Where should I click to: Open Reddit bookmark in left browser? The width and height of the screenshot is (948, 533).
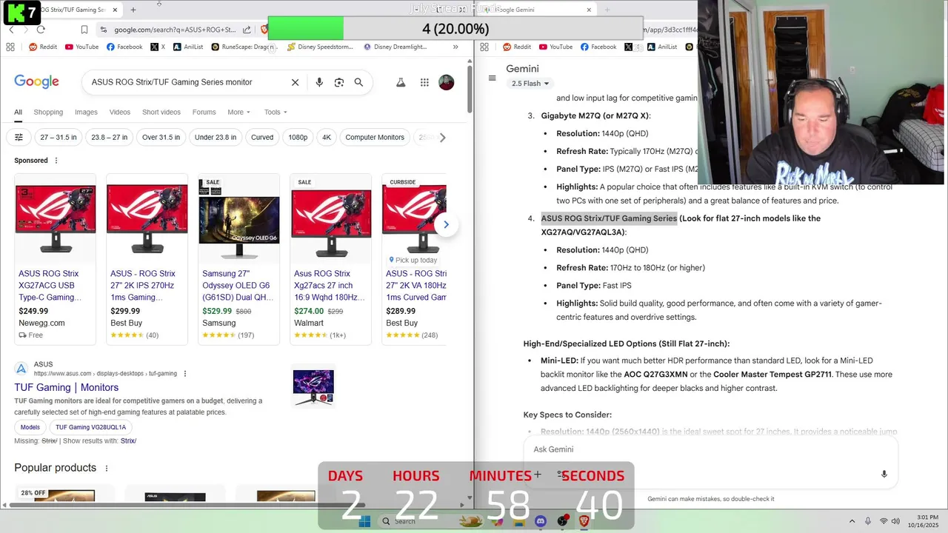[x=42, y=47]
